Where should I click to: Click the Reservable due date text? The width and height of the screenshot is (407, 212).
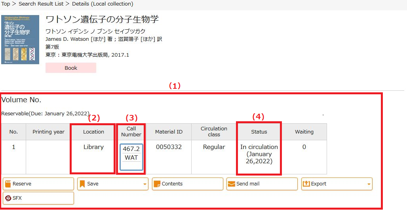point(46,114)
